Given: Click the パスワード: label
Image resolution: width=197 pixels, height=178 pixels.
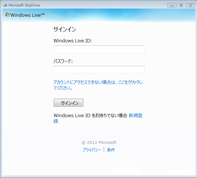Looking at the screenshot, I should click(63, 61).
